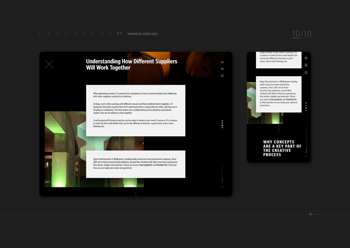This screenshot has width=350, height=248.
Task: Click the plus crosshair icon at bottom right
Action: click(x=311, y=214)
